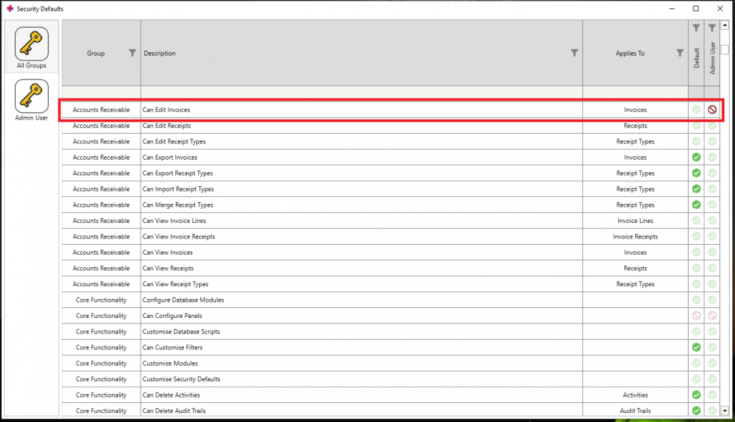Open the Applies To column filter
This screenshot has height=422, width=735.
(680, 53)
